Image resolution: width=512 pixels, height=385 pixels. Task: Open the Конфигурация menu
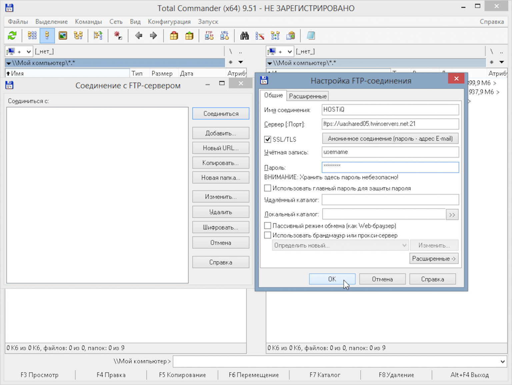(169, 22)
